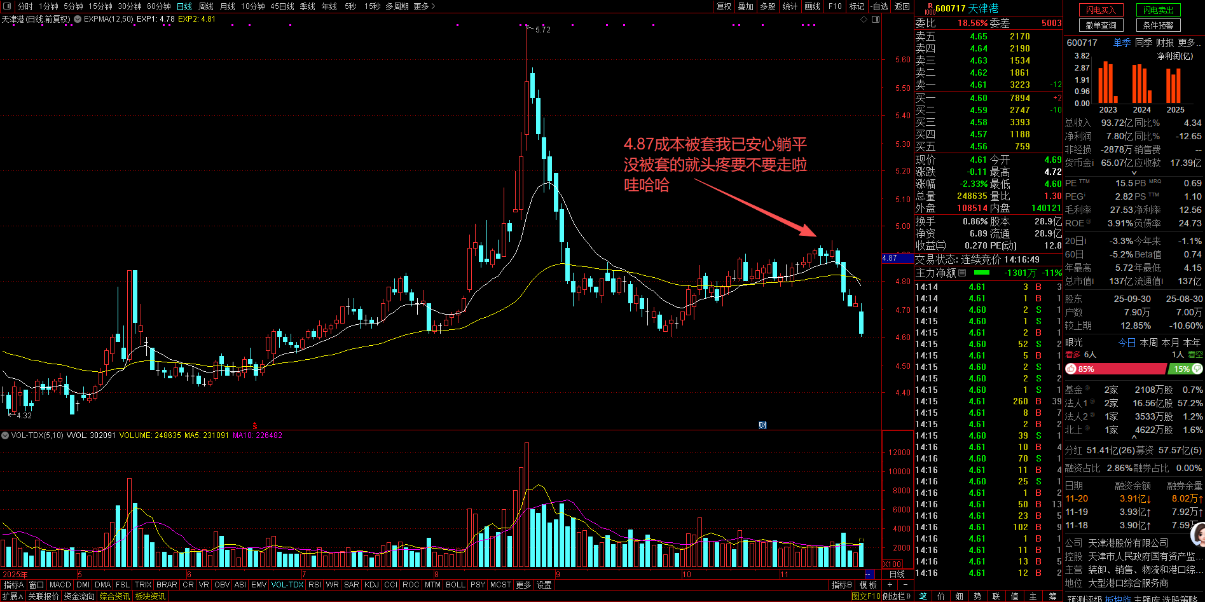1205x602 pixels.
Task: Open 画线 drawing tools
Action: 812,6
